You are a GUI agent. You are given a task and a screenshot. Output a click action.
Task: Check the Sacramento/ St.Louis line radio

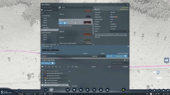(x=42, y=76)
